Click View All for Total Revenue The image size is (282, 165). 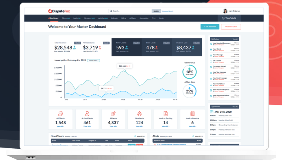pyautogui.click(x=78, y=43)
